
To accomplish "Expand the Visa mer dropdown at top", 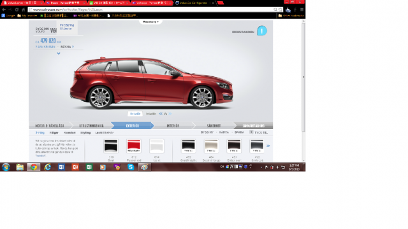I will click(150, 22).
